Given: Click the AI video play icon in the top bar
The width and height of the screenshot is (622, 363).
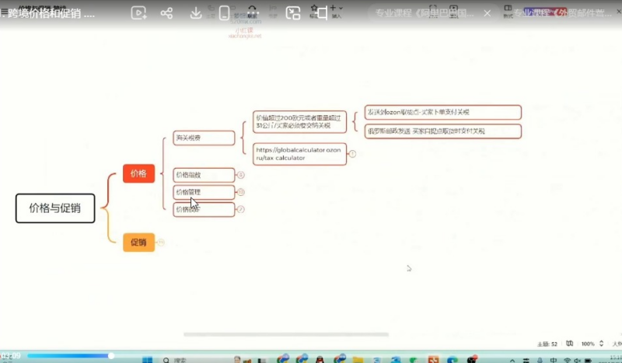Looking at the screenshot, I should coord(138,13).
